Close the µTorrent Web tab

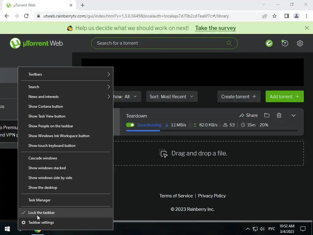pos(71,5)
